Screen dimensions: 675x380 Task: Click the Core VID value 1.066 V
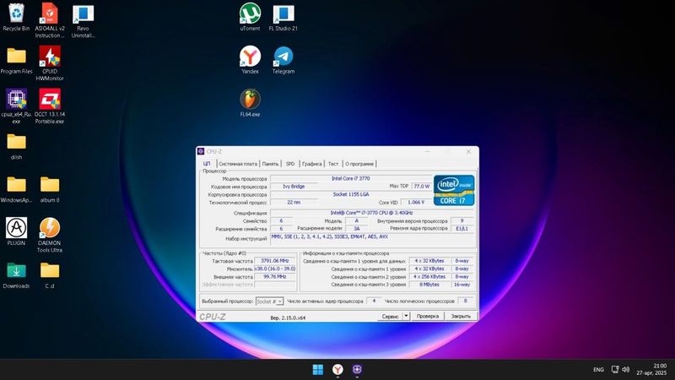point(416,202)
